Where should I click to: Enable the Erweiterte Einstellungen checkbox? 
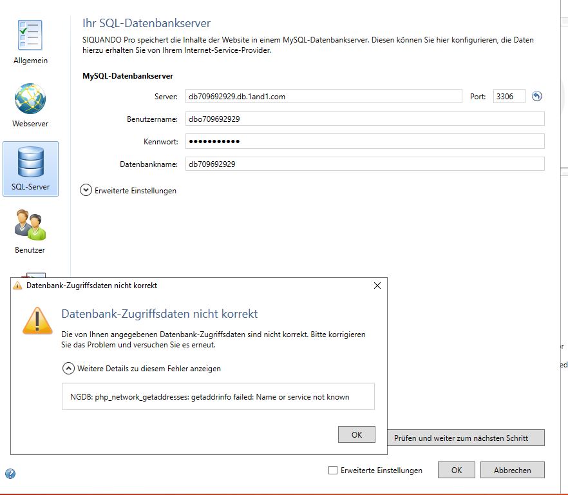[333, 471]
